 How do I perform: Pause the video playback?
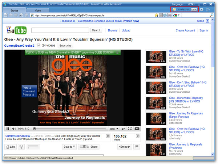tap(8, 129)
